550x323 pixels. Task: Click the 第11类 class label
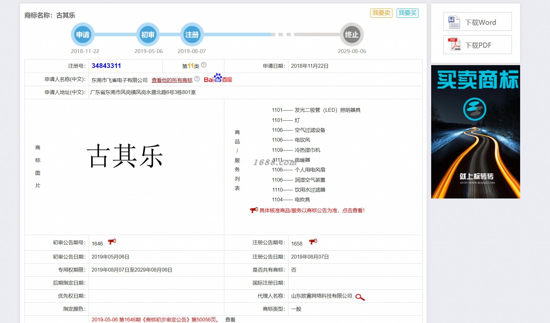click(191, 66)
